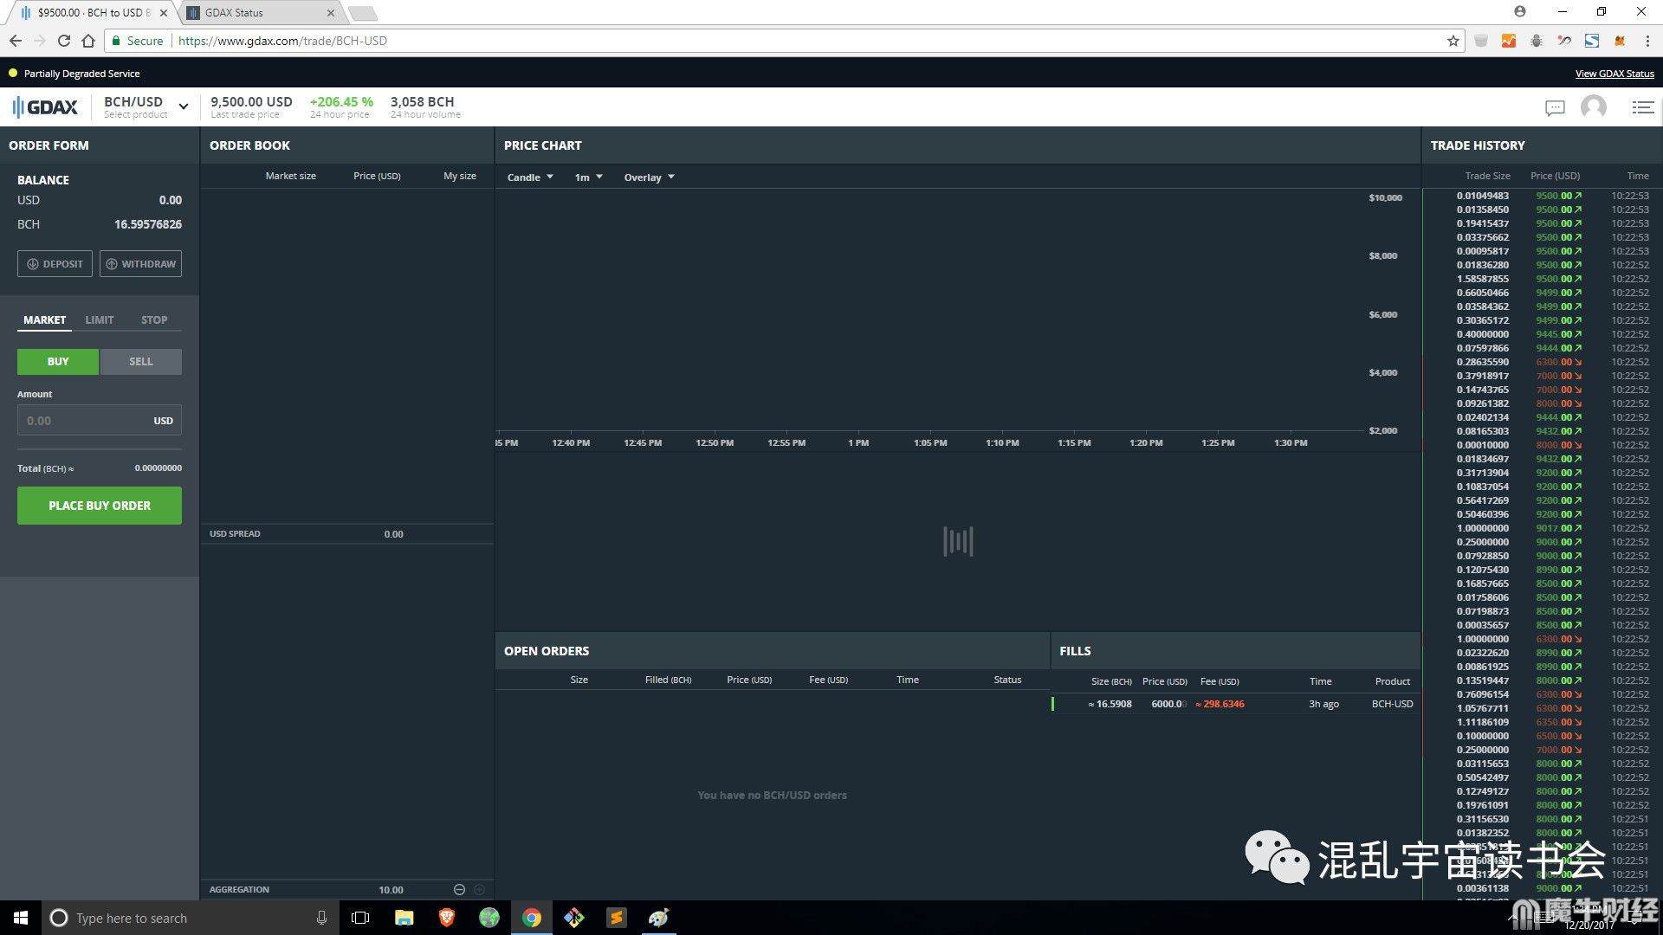Click the aggregation decrease minus icon
Screen dimensions: 1663x935
click(459, 889)
